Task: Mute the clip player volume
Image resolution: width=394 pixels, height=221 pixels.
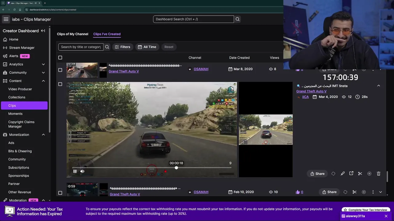Action: click(82, 171)
